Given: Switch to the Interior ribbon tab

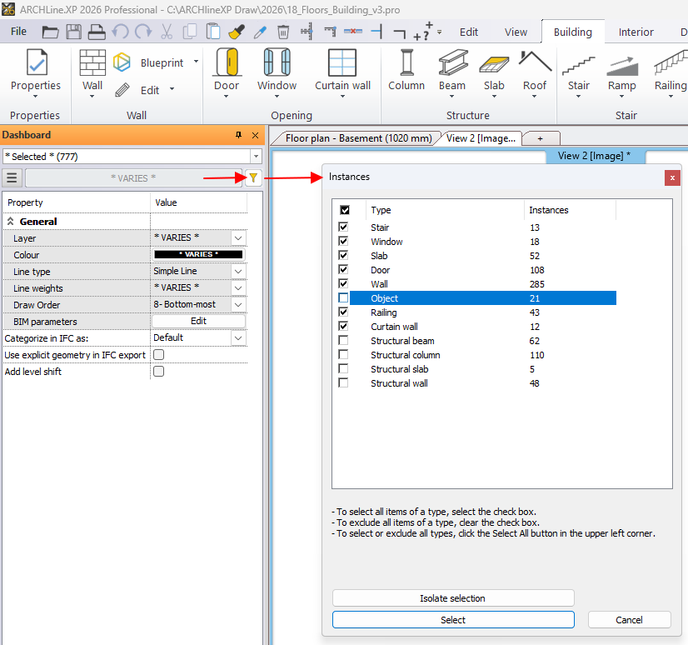Looking at the screenshot, I should (x=636, y=32).
